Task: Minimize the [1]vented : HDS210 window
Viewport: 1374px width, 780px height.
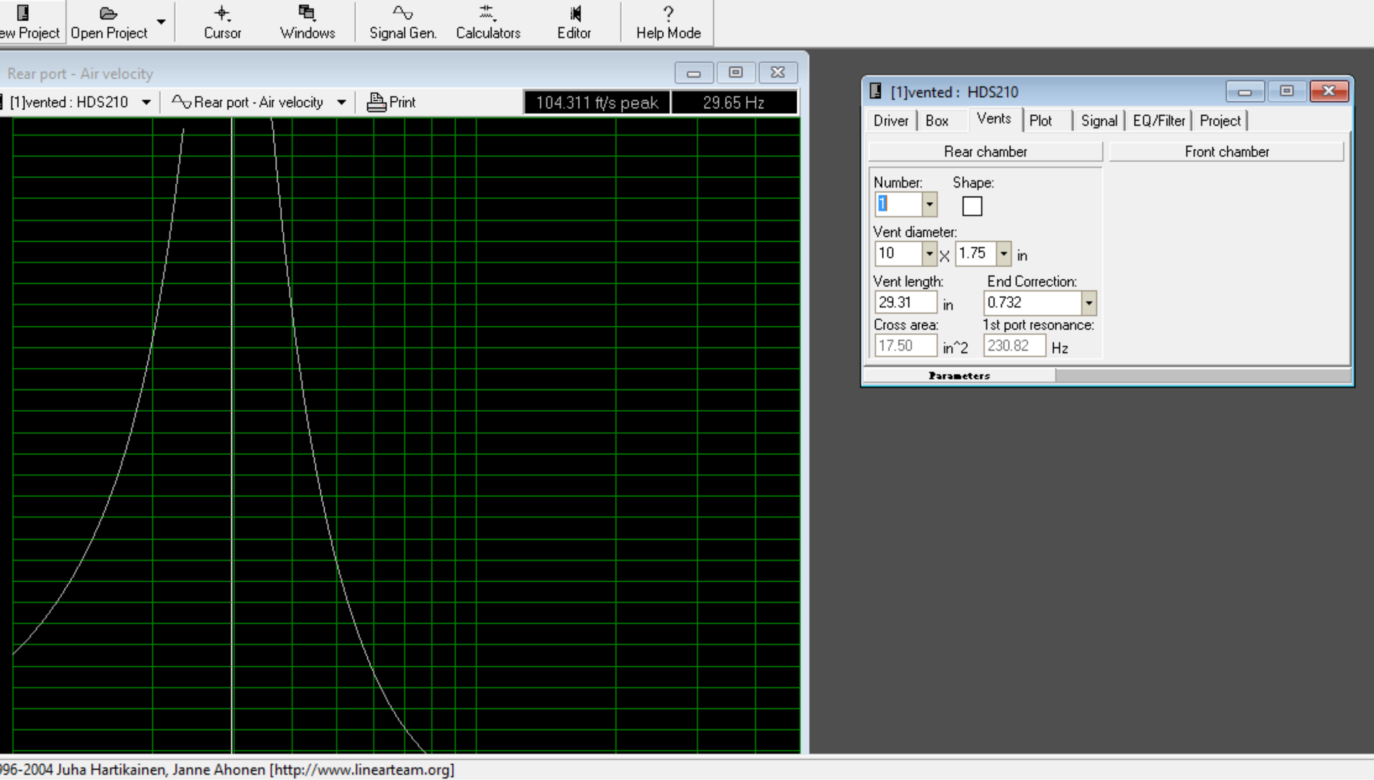Action: coord(1245,91)
